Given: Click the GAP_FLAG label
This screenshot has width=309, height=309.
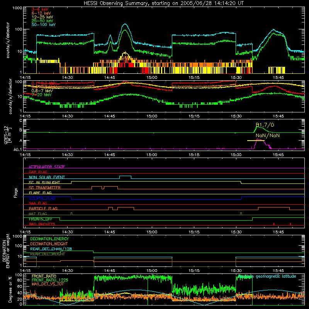Looking at the screenshot, I should 38,172.
